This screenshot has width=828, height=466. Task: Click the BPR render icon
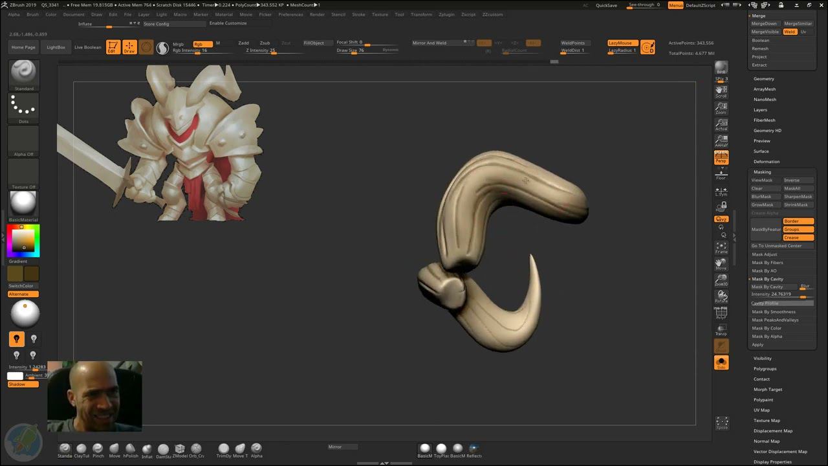tap(721, 68)
